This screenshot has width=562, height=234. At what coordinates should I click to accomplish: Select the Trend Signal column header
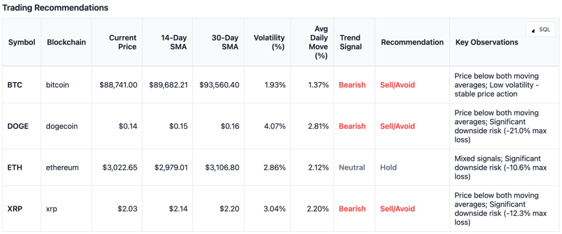pos(351,42)
